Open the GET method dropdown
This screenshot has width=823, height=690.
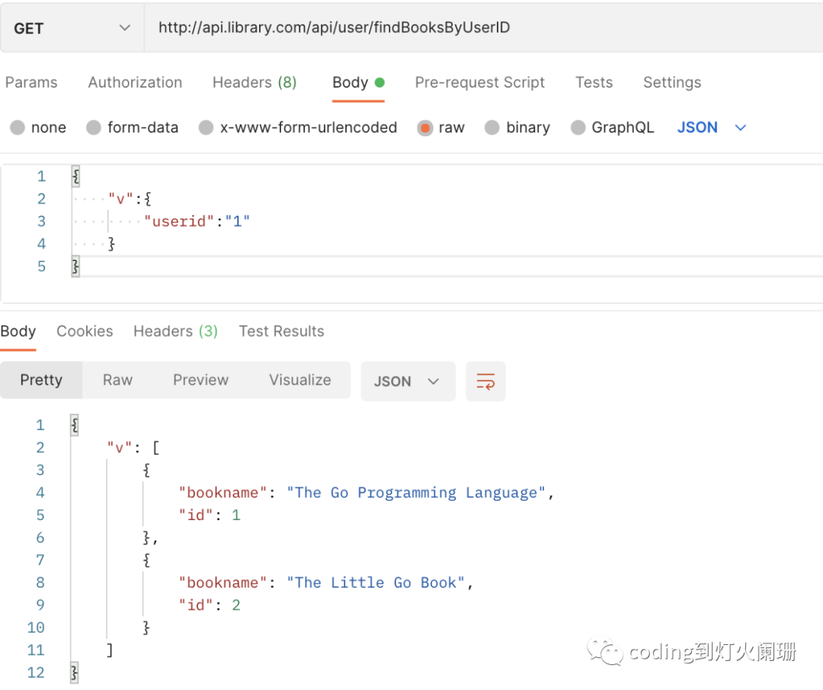click(72, 28)
